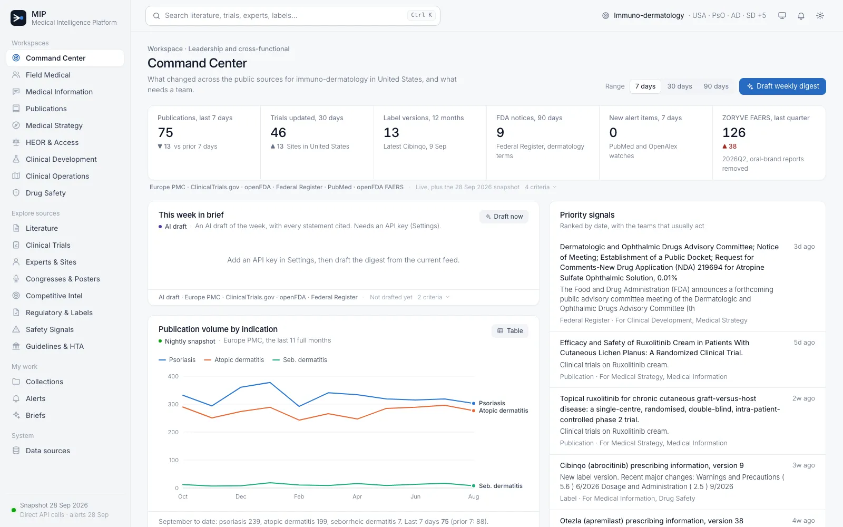Image resolution: width=843 pixels, height=527 pixels.
Task: Click the Congresses & Posters microphone icon
Action: click(16, 279)
